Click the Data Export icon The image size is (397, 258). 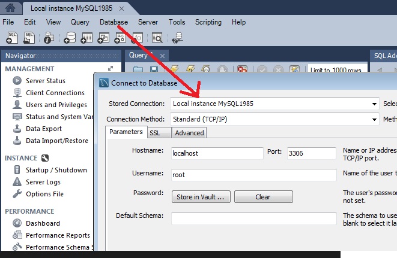click(17, 128)
